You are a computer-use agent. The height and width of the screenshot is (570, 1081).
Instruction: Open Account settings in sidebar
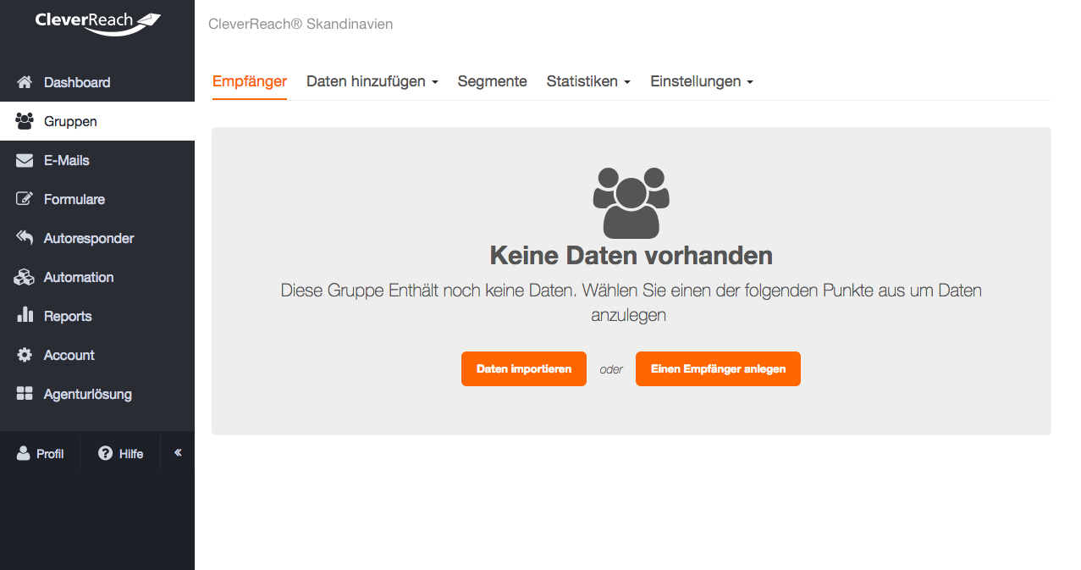click(97, 355)
